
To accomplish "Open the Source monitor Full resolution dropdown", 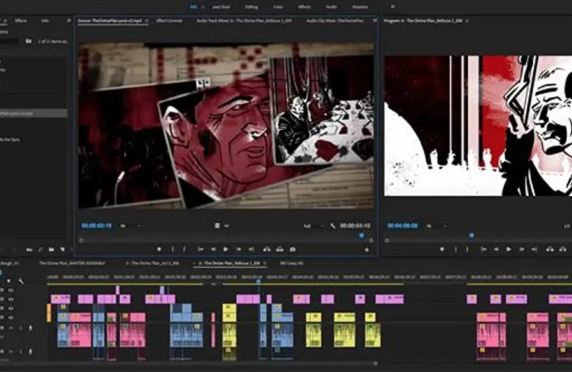I will coord(314,226).
